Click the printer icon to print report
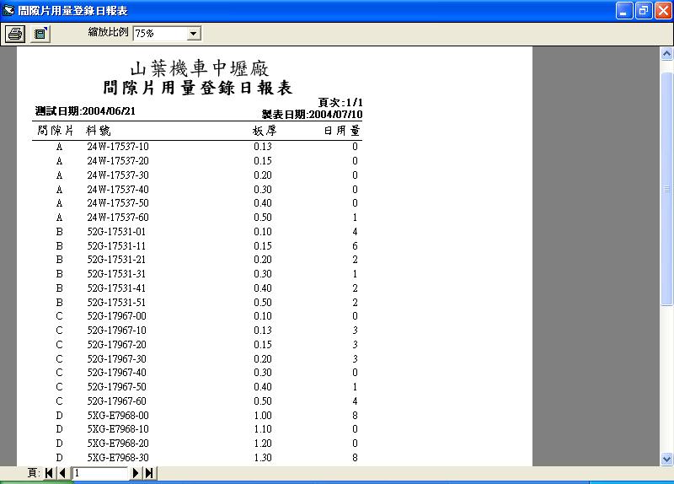 (15, 34)
